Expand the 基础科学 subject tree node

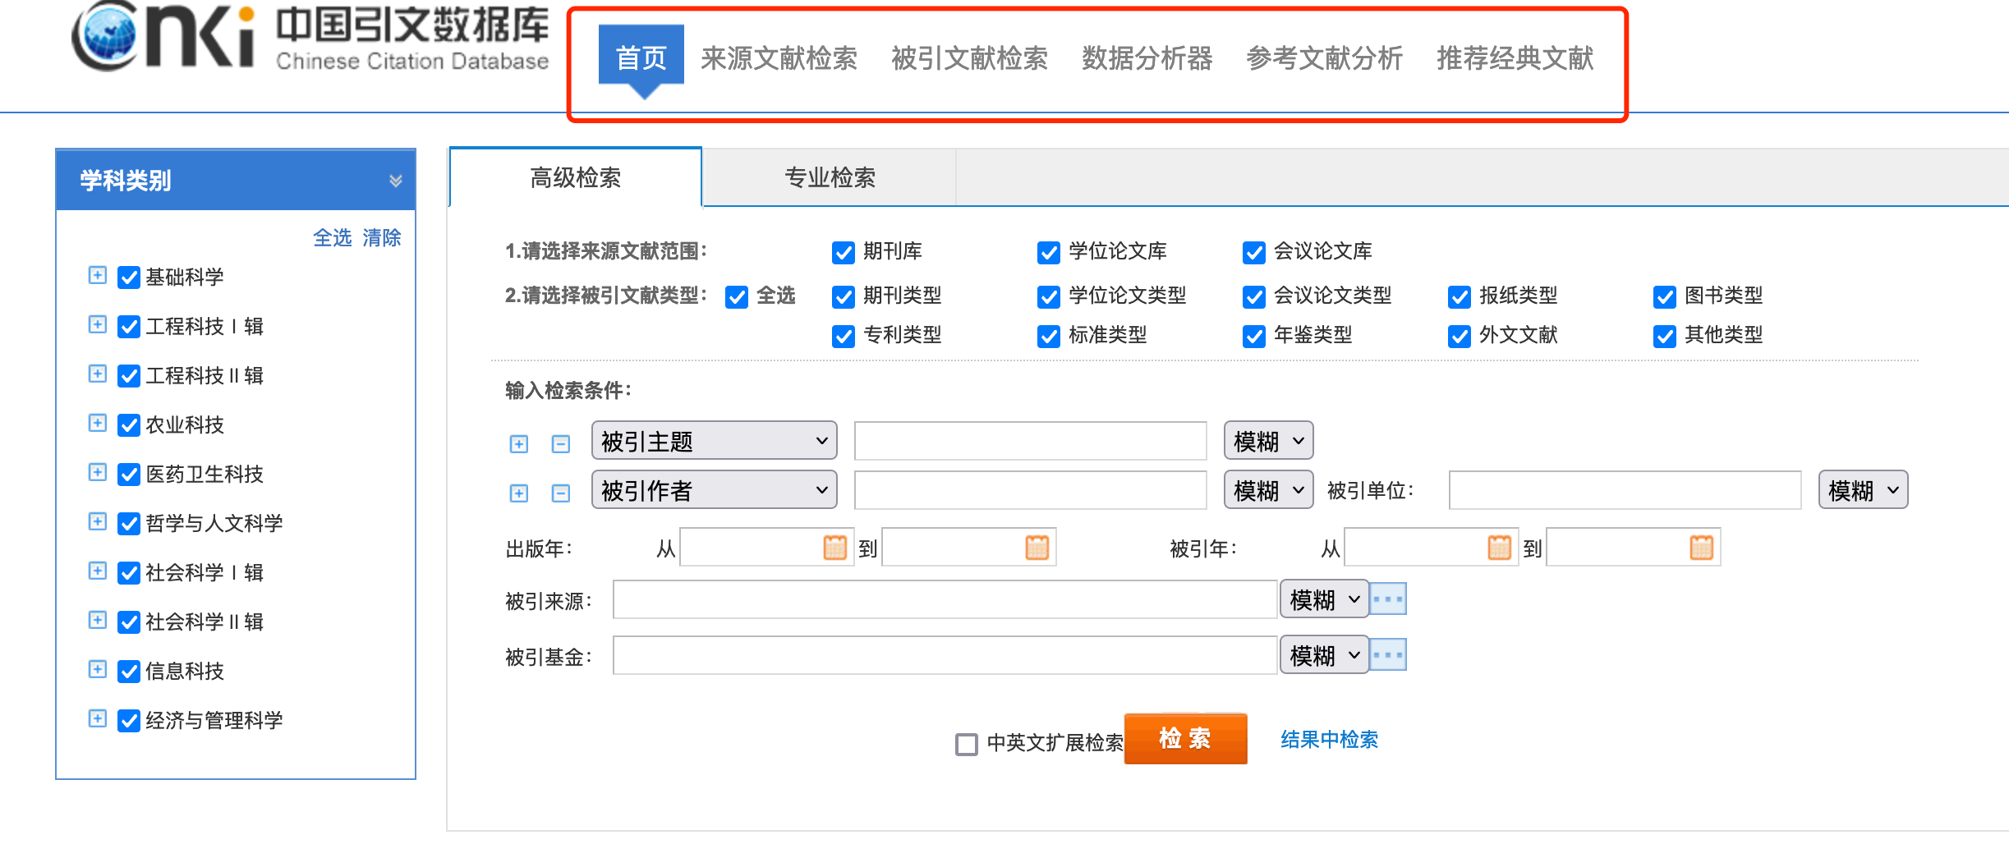click(x=98, y=276)
